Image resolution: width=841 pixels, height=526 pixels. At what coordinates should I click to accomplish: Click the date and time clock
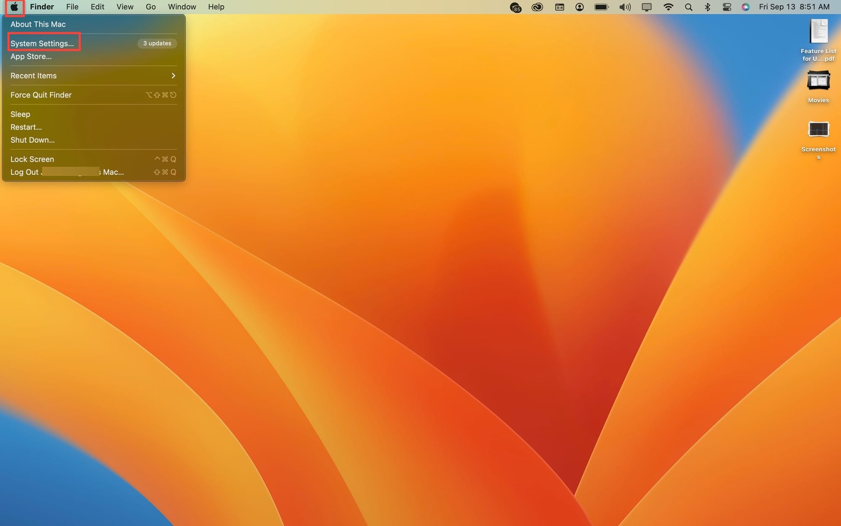pyautogui.click(x=794, y=7)
